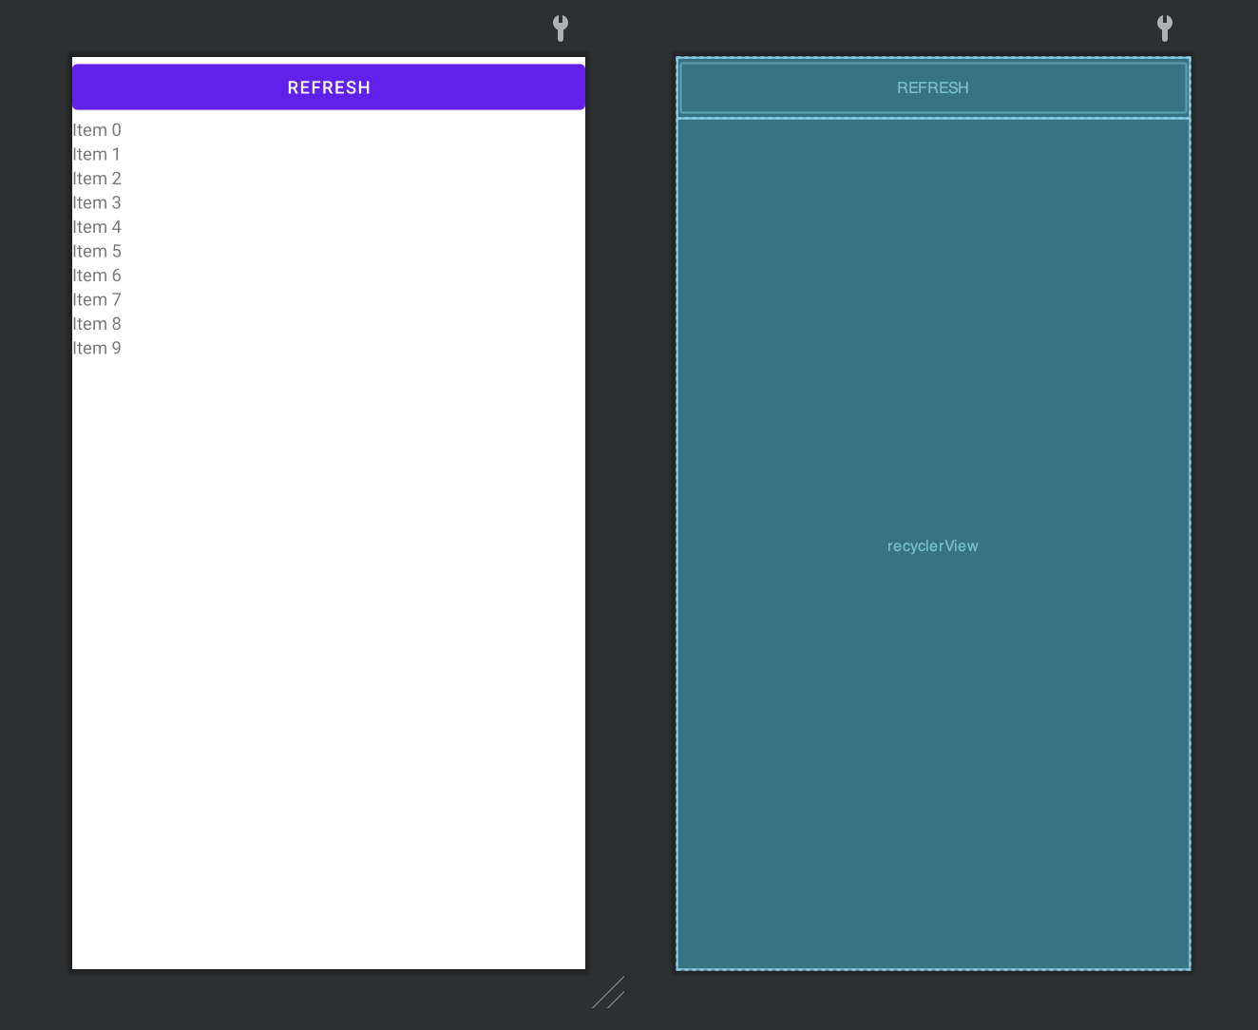This screenshot has width=1258, height=1030.
Task: Select Item 9 in the list
Action: tap(97, 348)
